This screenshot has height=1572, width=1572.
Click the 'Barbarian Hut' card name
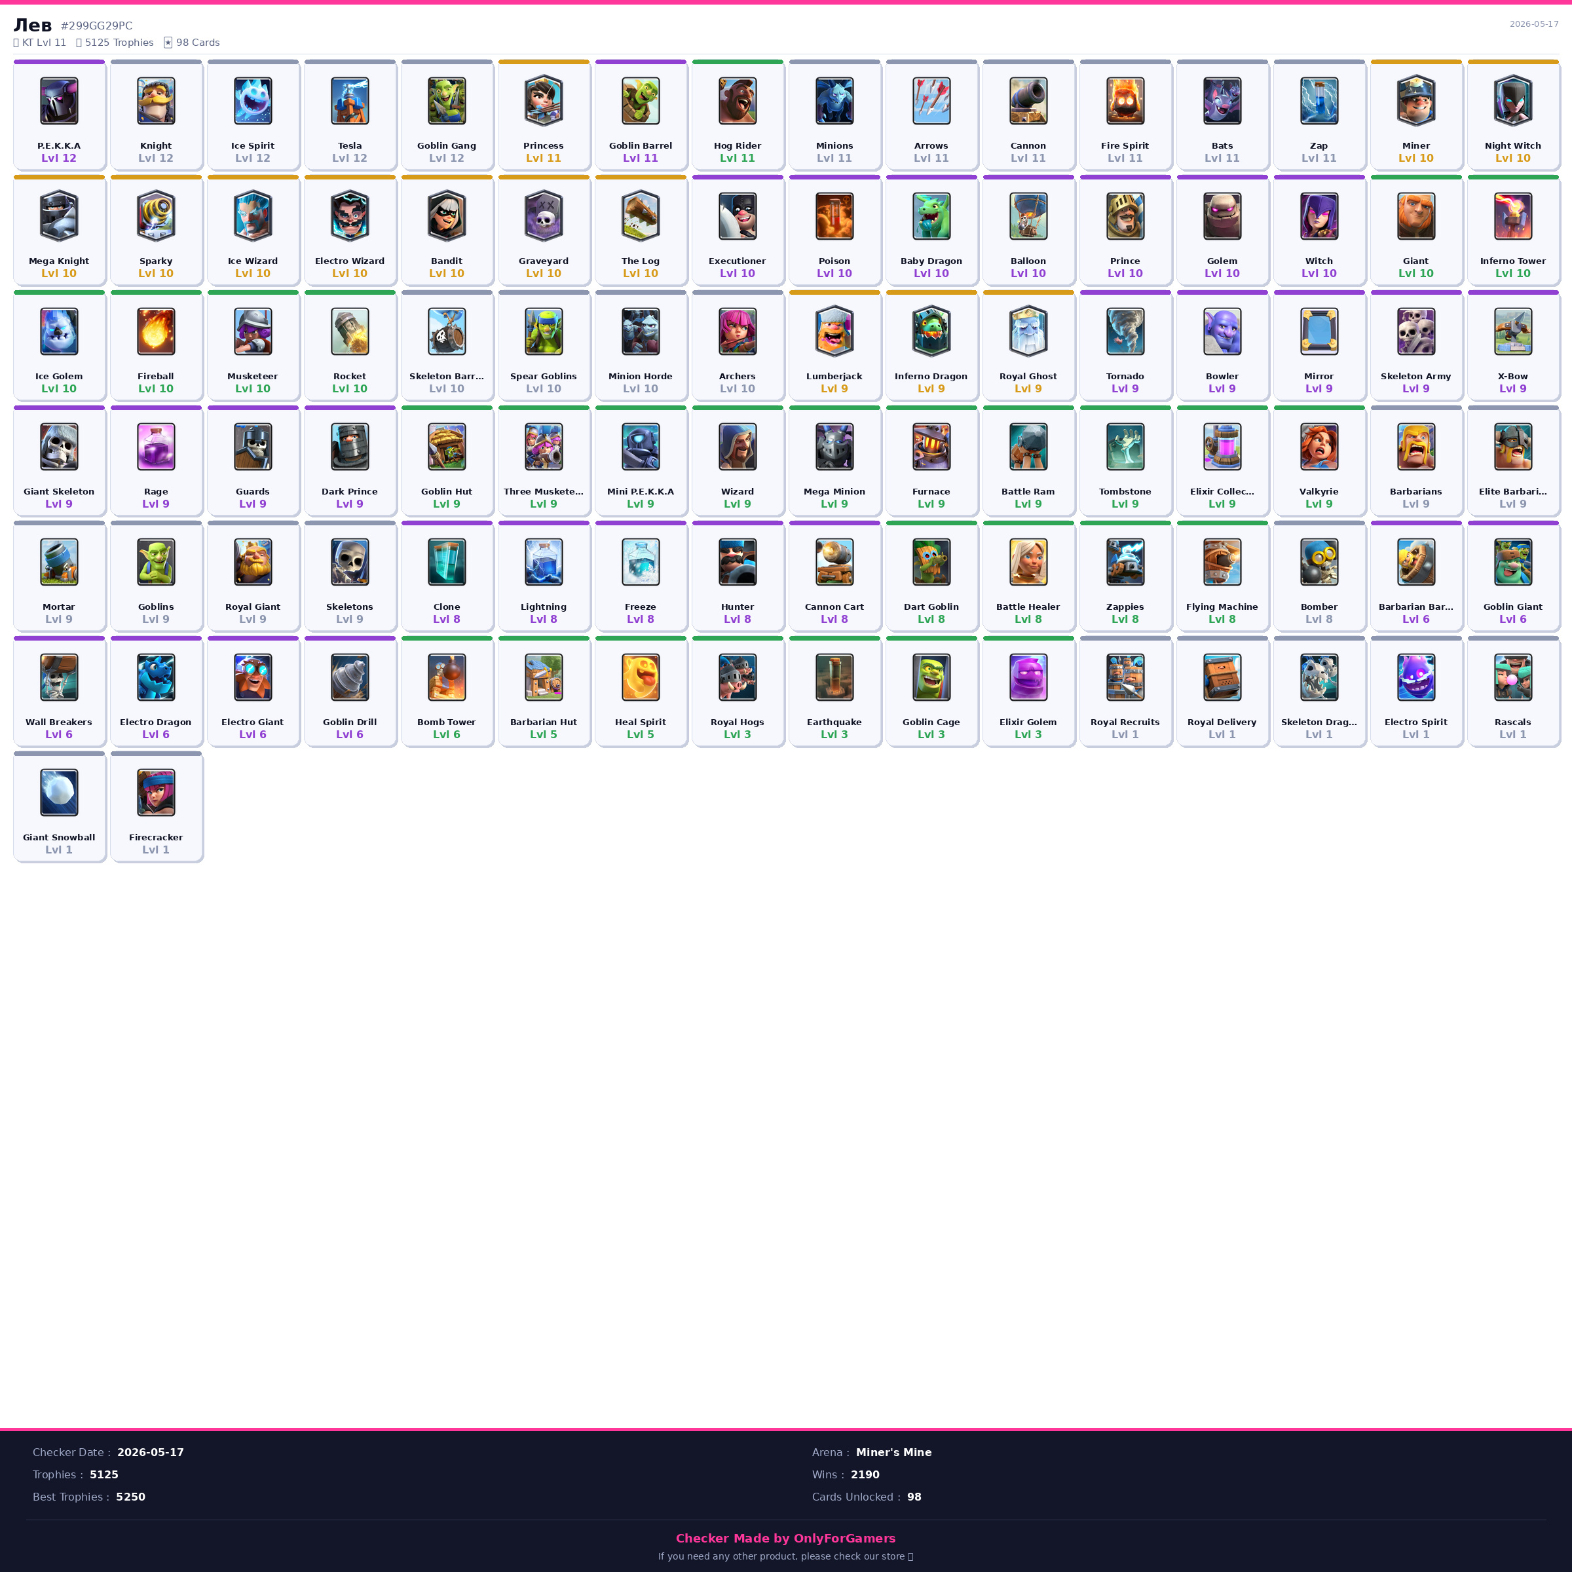click(x=544, y=722)
